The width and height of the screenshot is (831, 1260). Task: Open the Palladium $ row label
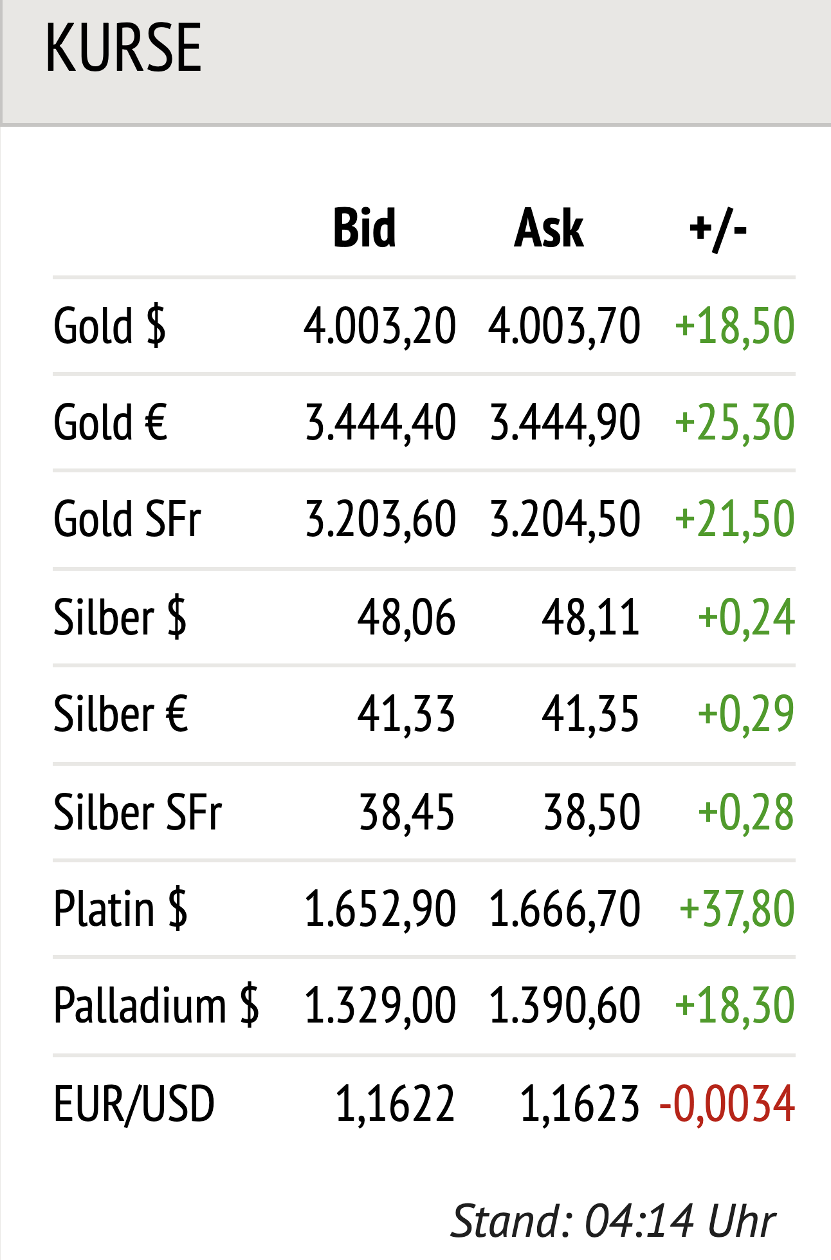pyautogui.click(x=156, y=1006)
